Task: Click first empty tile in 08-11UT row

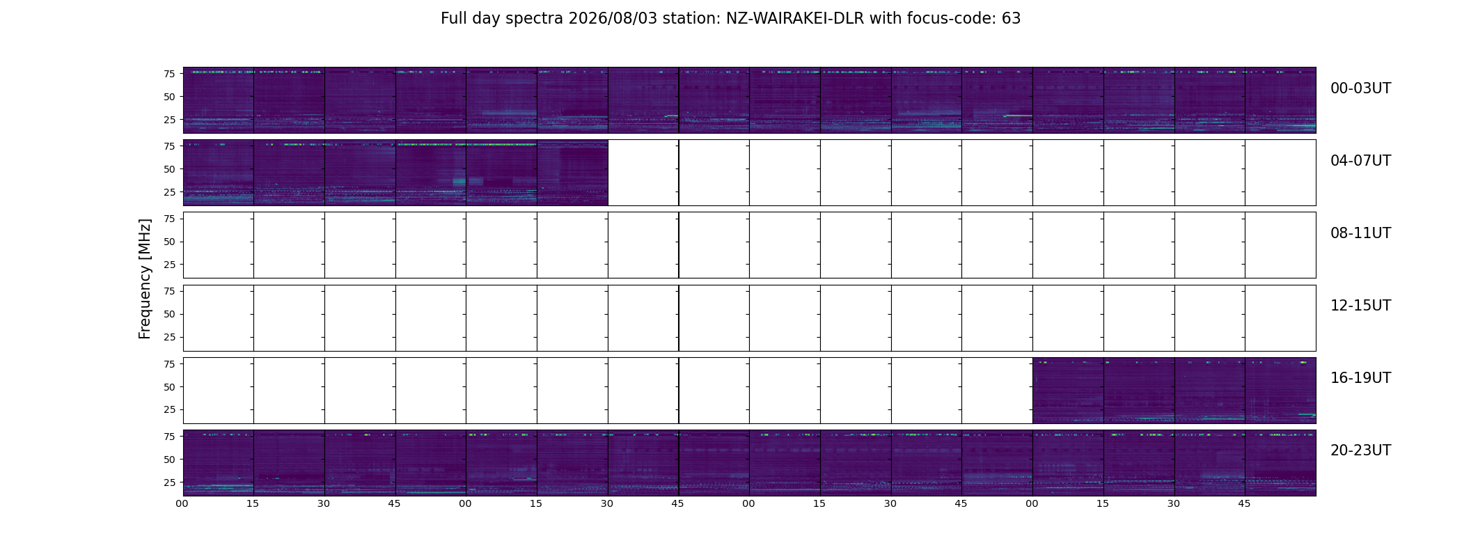Action: tap(219, 245)
